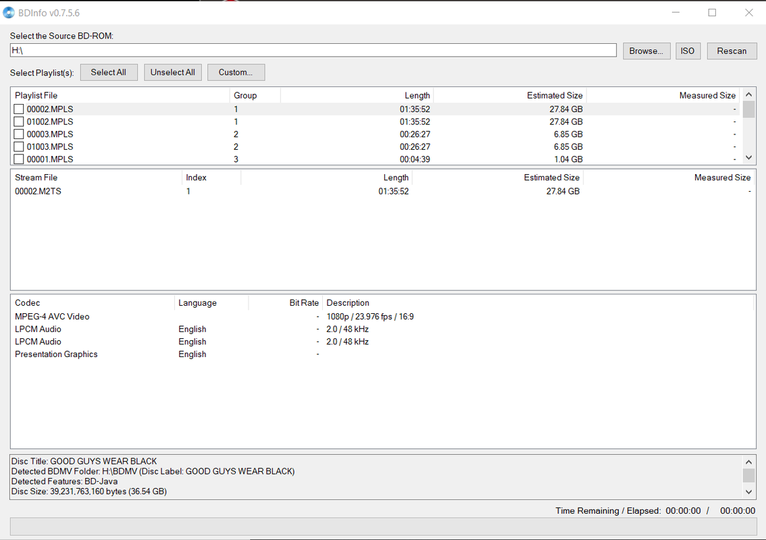
Task: Select the 00001.MPLS playlist name
Action: [50, 159]
